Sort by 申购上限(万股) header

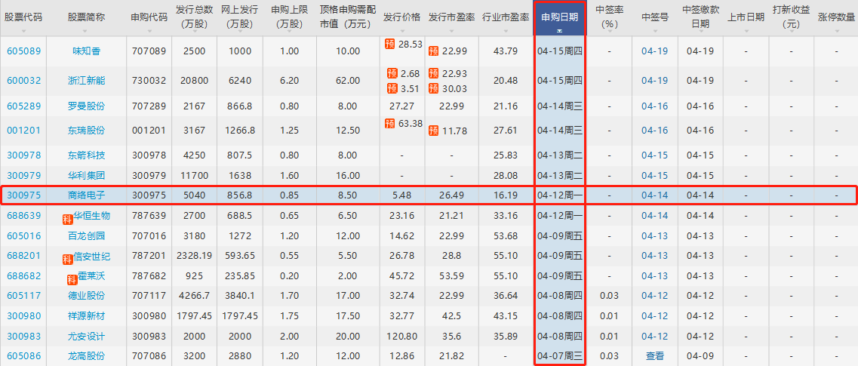tap(290, 17)
